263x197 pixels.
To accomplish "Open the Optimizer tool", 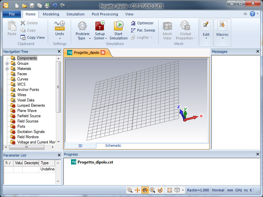I will [x=142, y=23].
